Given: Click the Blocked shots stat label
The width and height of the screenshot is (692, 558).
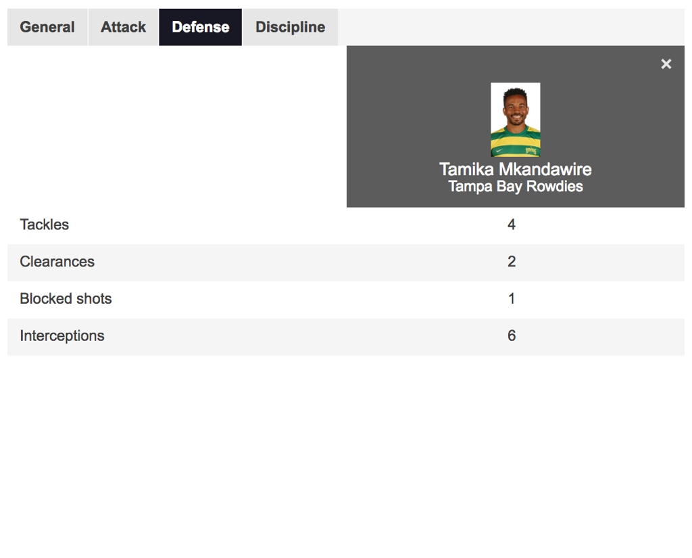Looking at the screenshot, I should pyautogui.click(x=66, y=299).
